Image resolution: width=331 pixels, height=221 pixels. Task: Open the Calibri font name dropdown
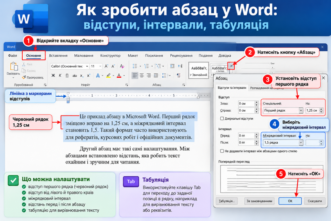(87, 66)
